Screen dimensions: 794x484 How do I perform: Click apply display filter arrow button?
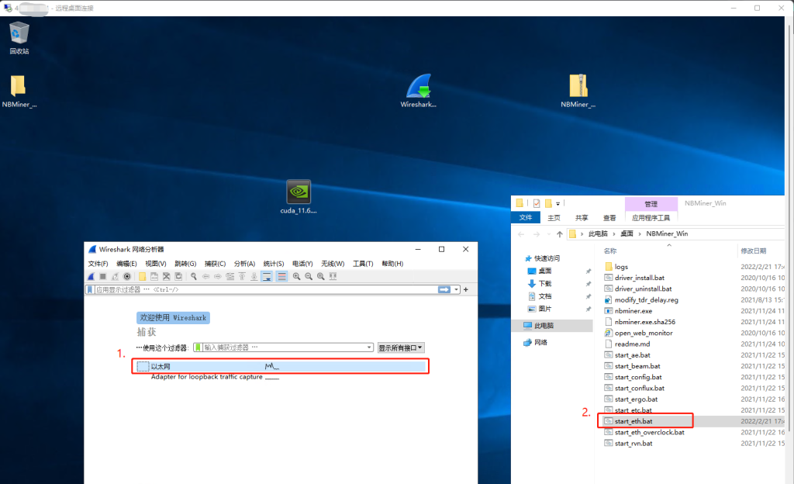click(444, 289)
